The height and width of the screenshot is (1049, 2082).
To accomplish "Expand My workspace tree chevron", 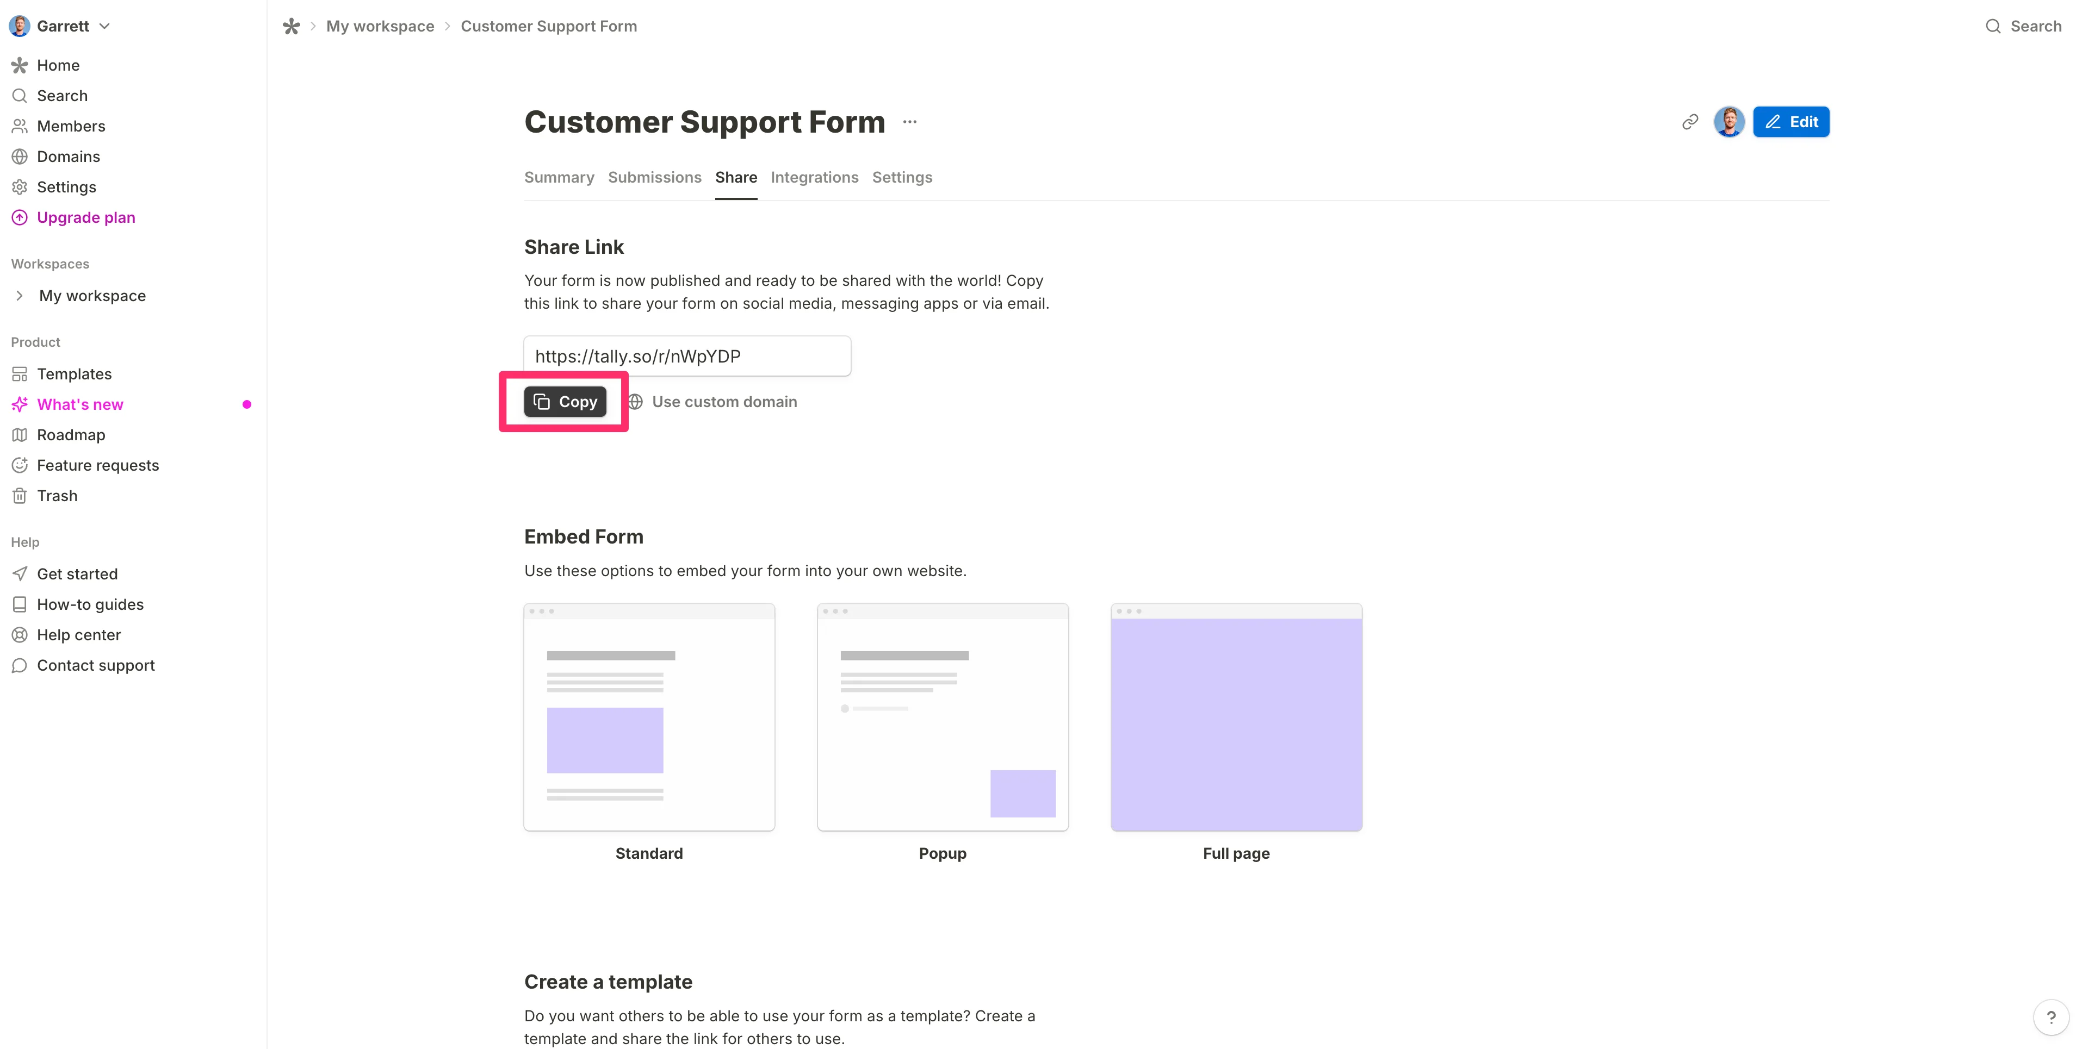I will pyautogui.click(x=20, y=296).
